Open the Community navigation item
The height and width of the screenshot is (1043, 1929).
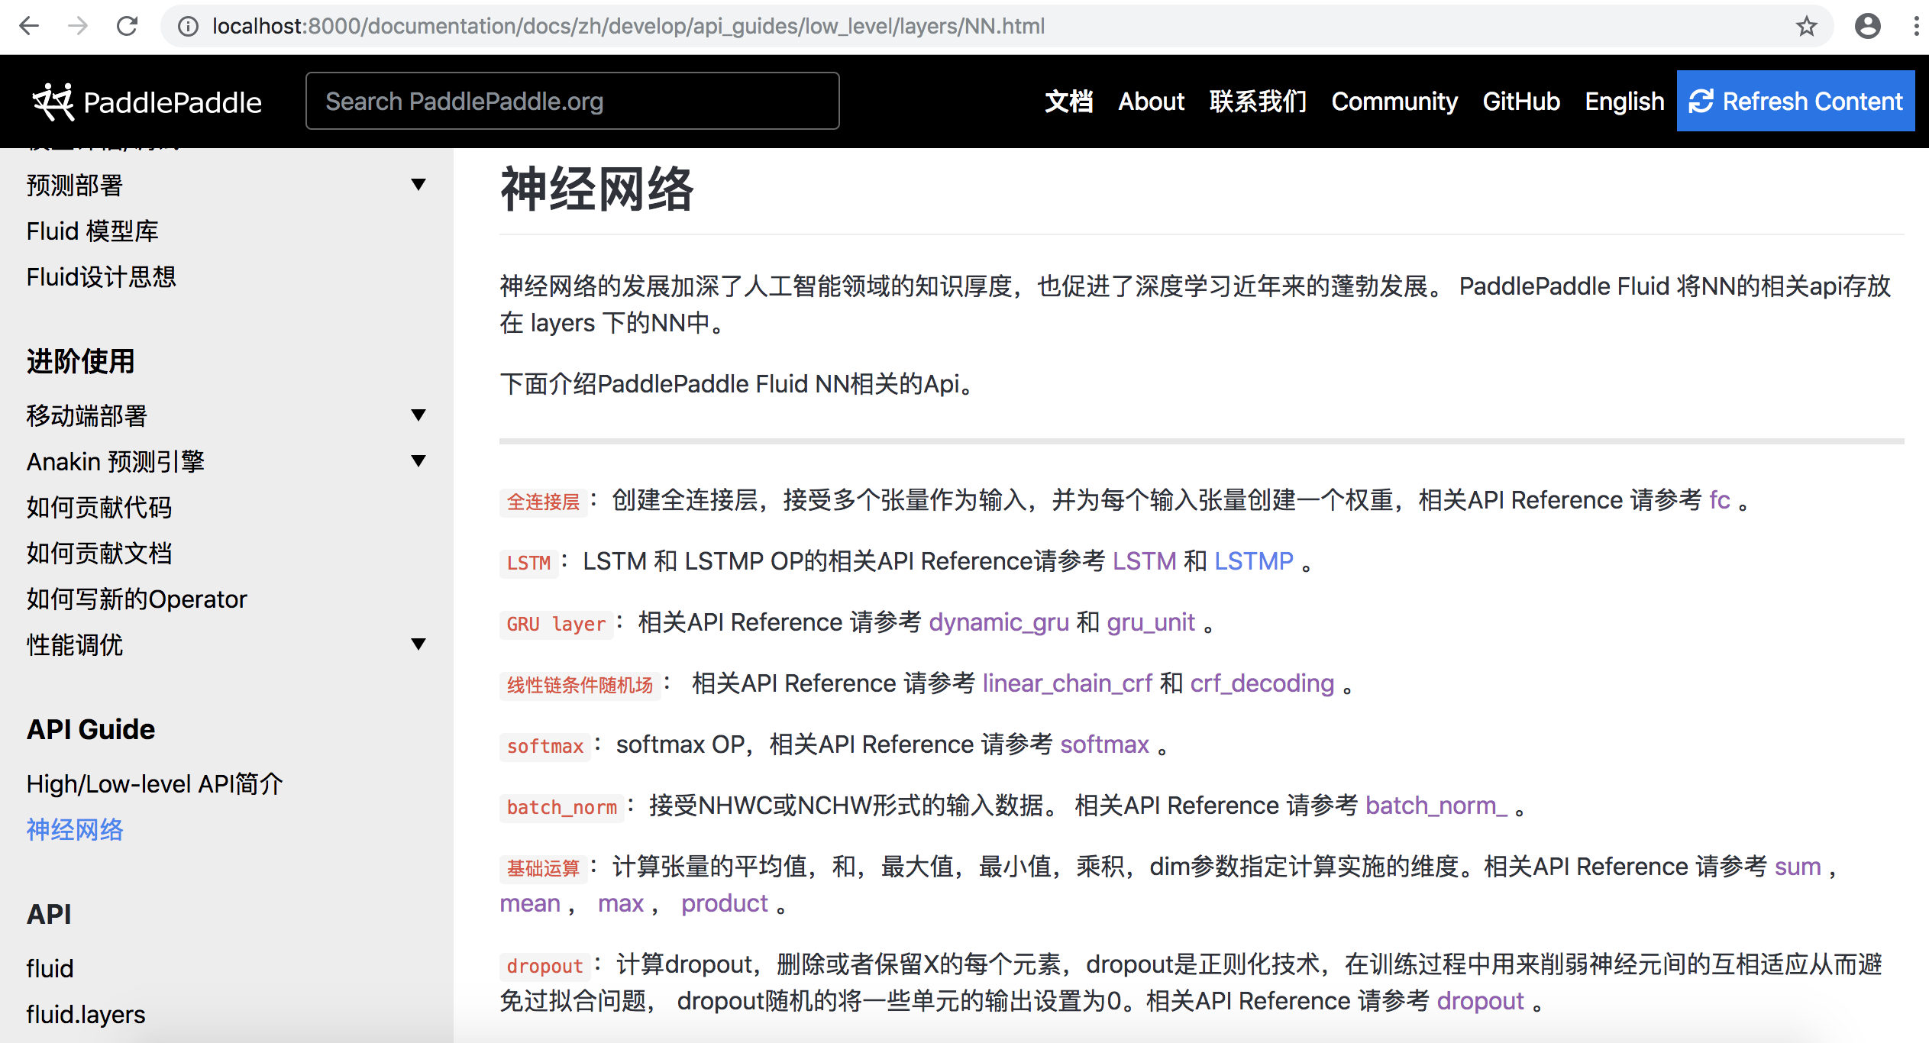click(1394, 102)
